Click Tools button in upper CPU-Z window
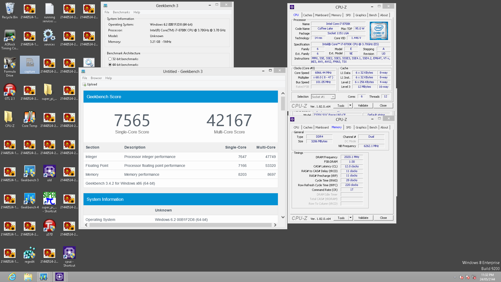Screen dimensions: 501x282 (341, 105)
